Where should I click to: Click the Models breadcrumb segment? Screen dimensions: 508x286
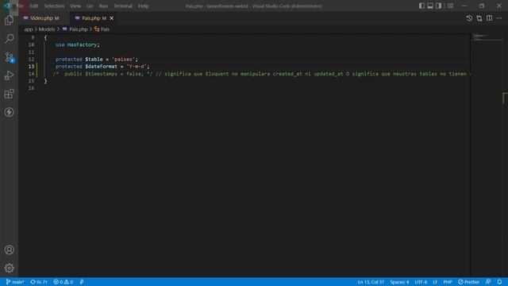pyautogui.click(x=47, y=29)
